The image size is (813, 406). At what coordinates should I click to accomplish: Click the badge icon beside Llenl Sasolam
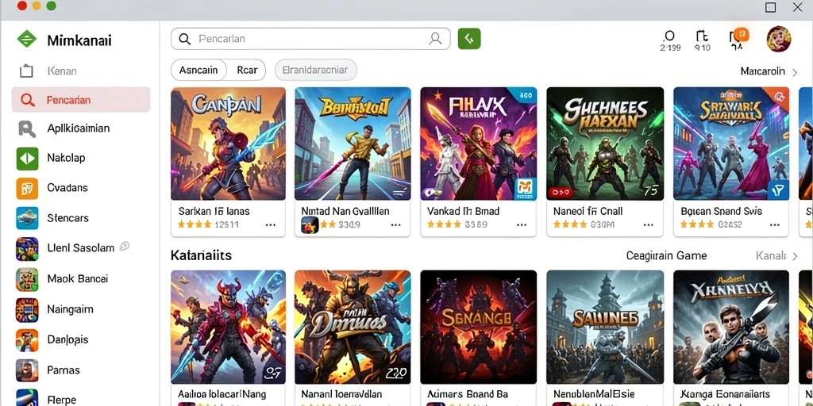pos(125,247)
